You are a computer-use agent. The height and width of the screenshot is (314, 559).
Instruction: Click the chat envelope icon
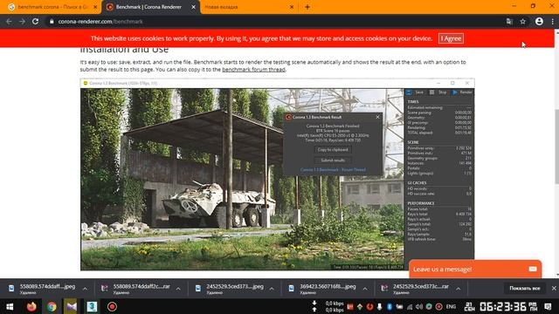(x=533, y=269)
